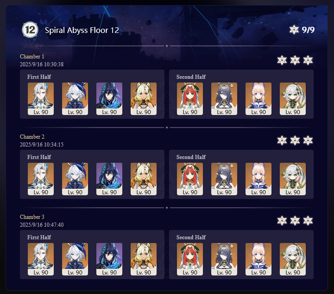Click the first star of Chamber 1
The width and height of the screenshot is (334, 294).
click(x=282, y=60)
